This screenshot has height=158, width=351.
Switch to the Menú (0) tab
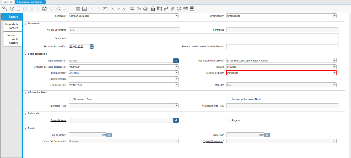pos(8,2)
